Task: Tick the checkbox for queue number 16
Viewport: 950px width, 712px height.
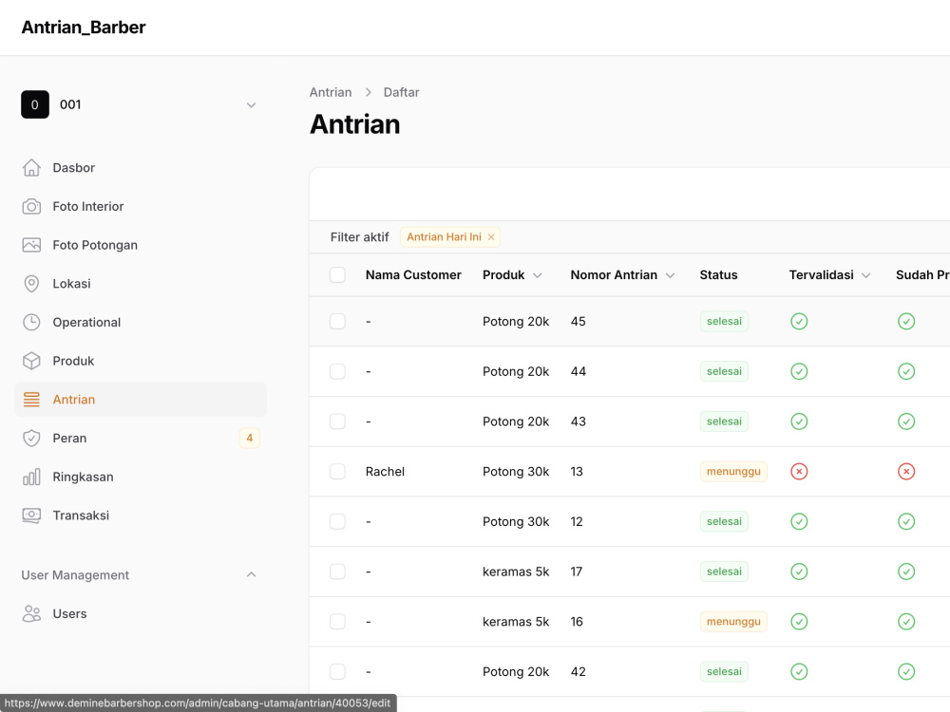Action: coord(337,622)
